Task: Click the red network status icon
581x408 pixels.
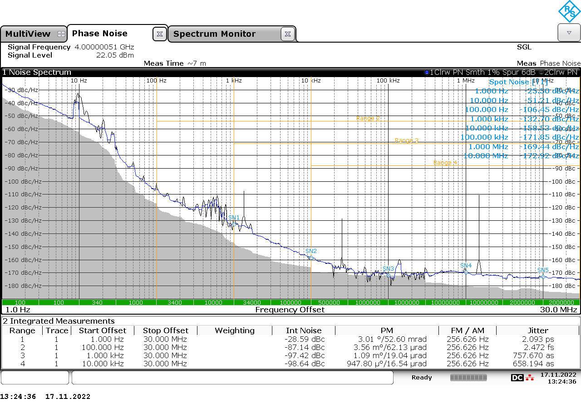Action: 529,378
